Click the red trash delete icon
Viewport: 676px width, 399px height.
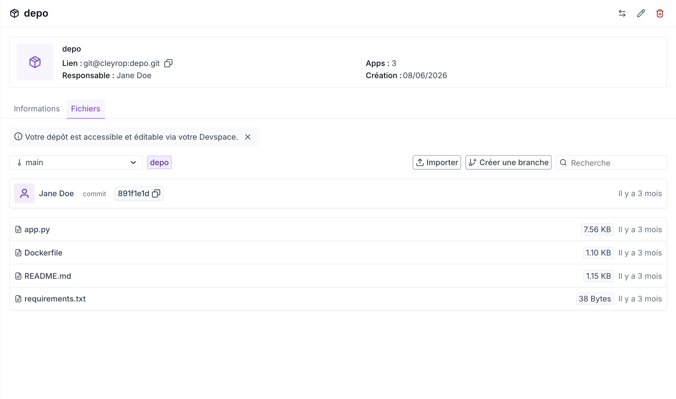(x=660, y=13)
